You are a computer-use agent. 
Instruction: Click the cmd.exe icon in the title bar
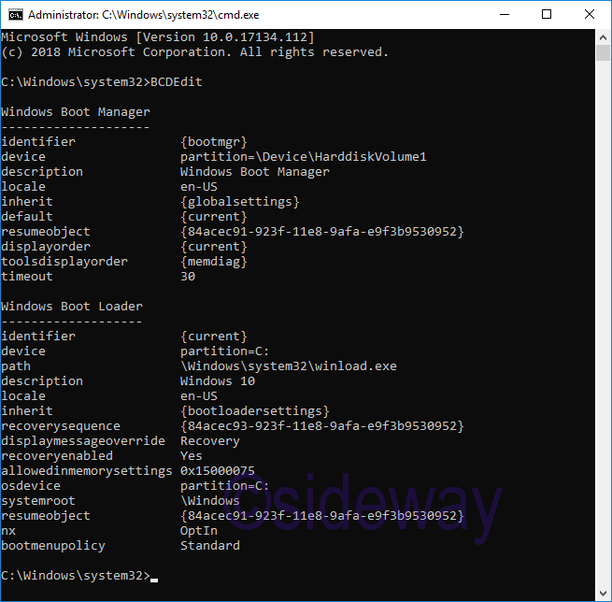pyautogui.click(x=16, y=15)
